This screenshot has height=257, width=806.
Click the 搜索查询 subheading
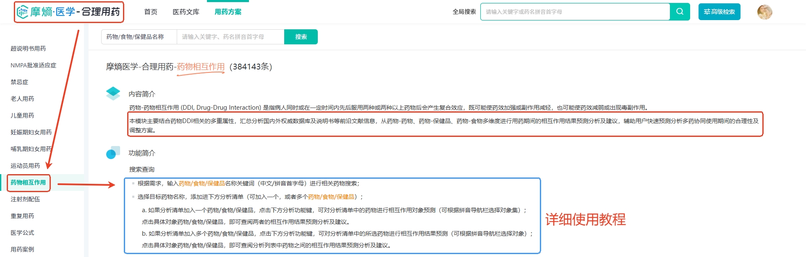pos(142,170)
